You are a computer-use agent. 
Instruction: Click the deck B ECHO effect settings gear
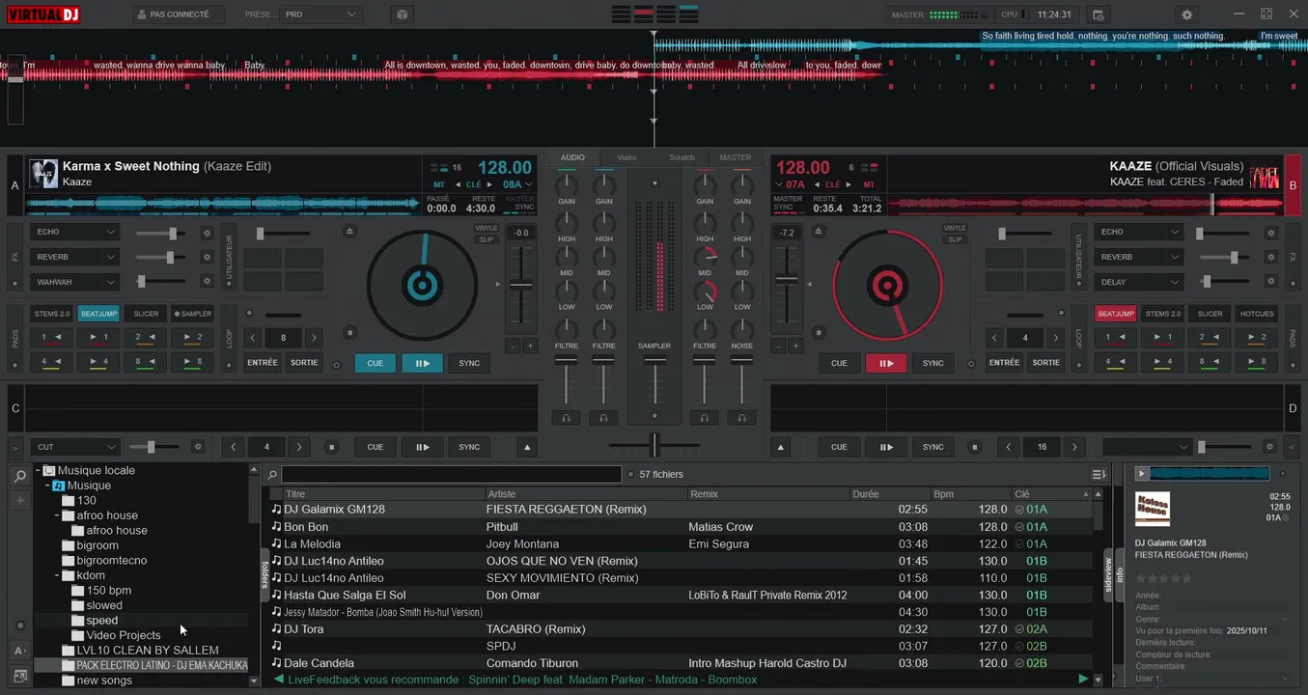pos(1271,233)
